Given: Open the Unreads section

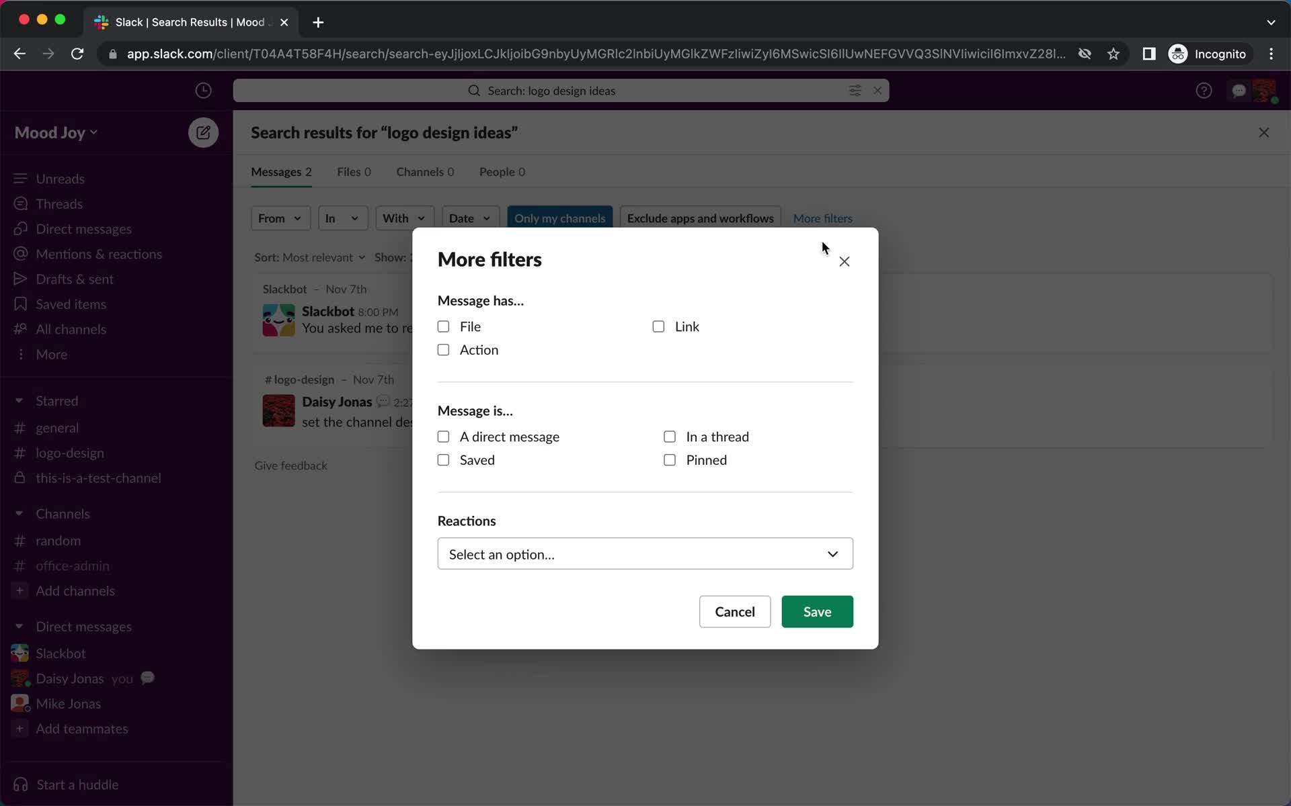Looking at the screenshot, I should pos(59,177).
